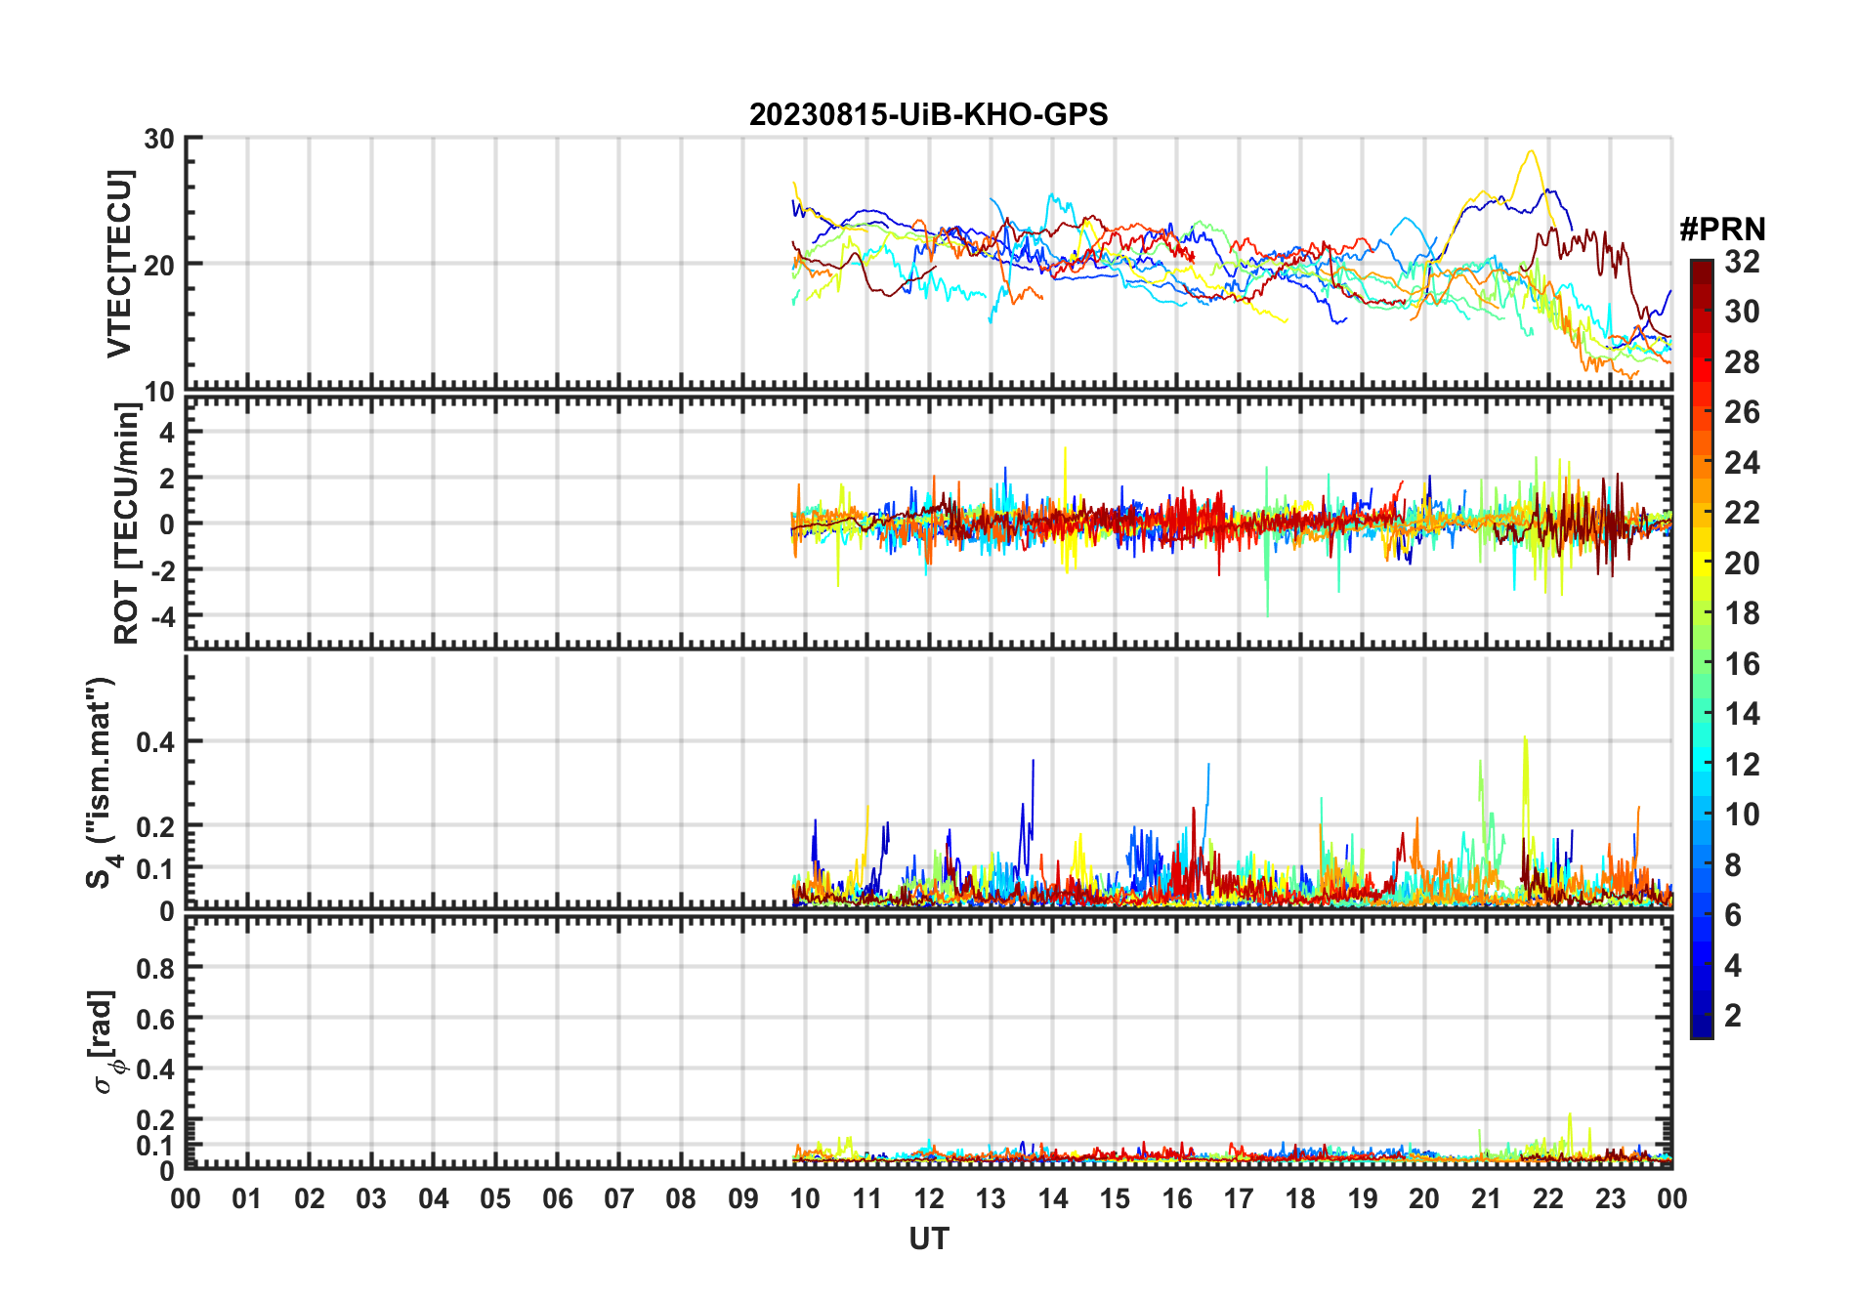Click x-axis hour label 15
The width and height of the screenshot is (1858, 1299).
pyautogui.click(x=1115, y=1198)
